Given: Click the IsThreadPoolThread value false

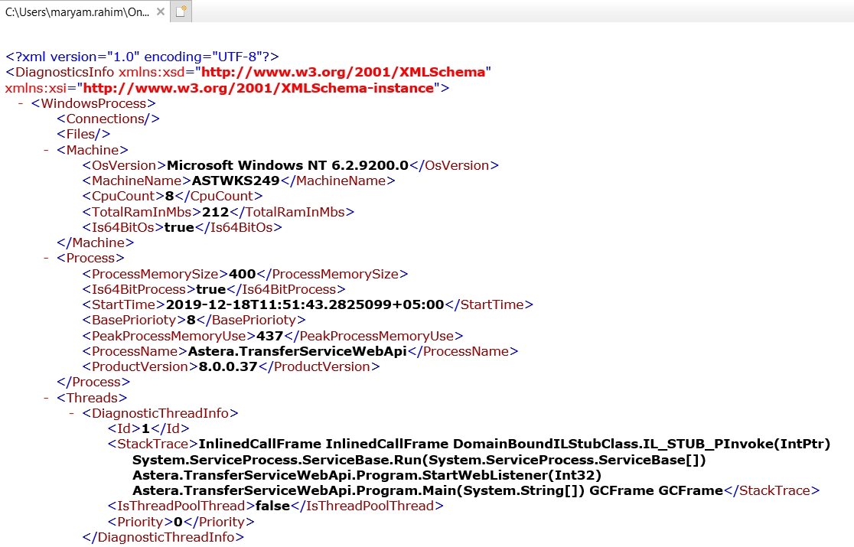Looking at the screenshot, I should click(x=272, y=506).
